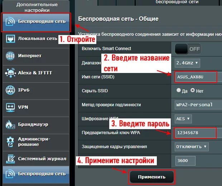This screenshot has width=222, height=186.
Task: Open the WPA2-Personal authentication dropdown
Action: [x=198, y=105]
